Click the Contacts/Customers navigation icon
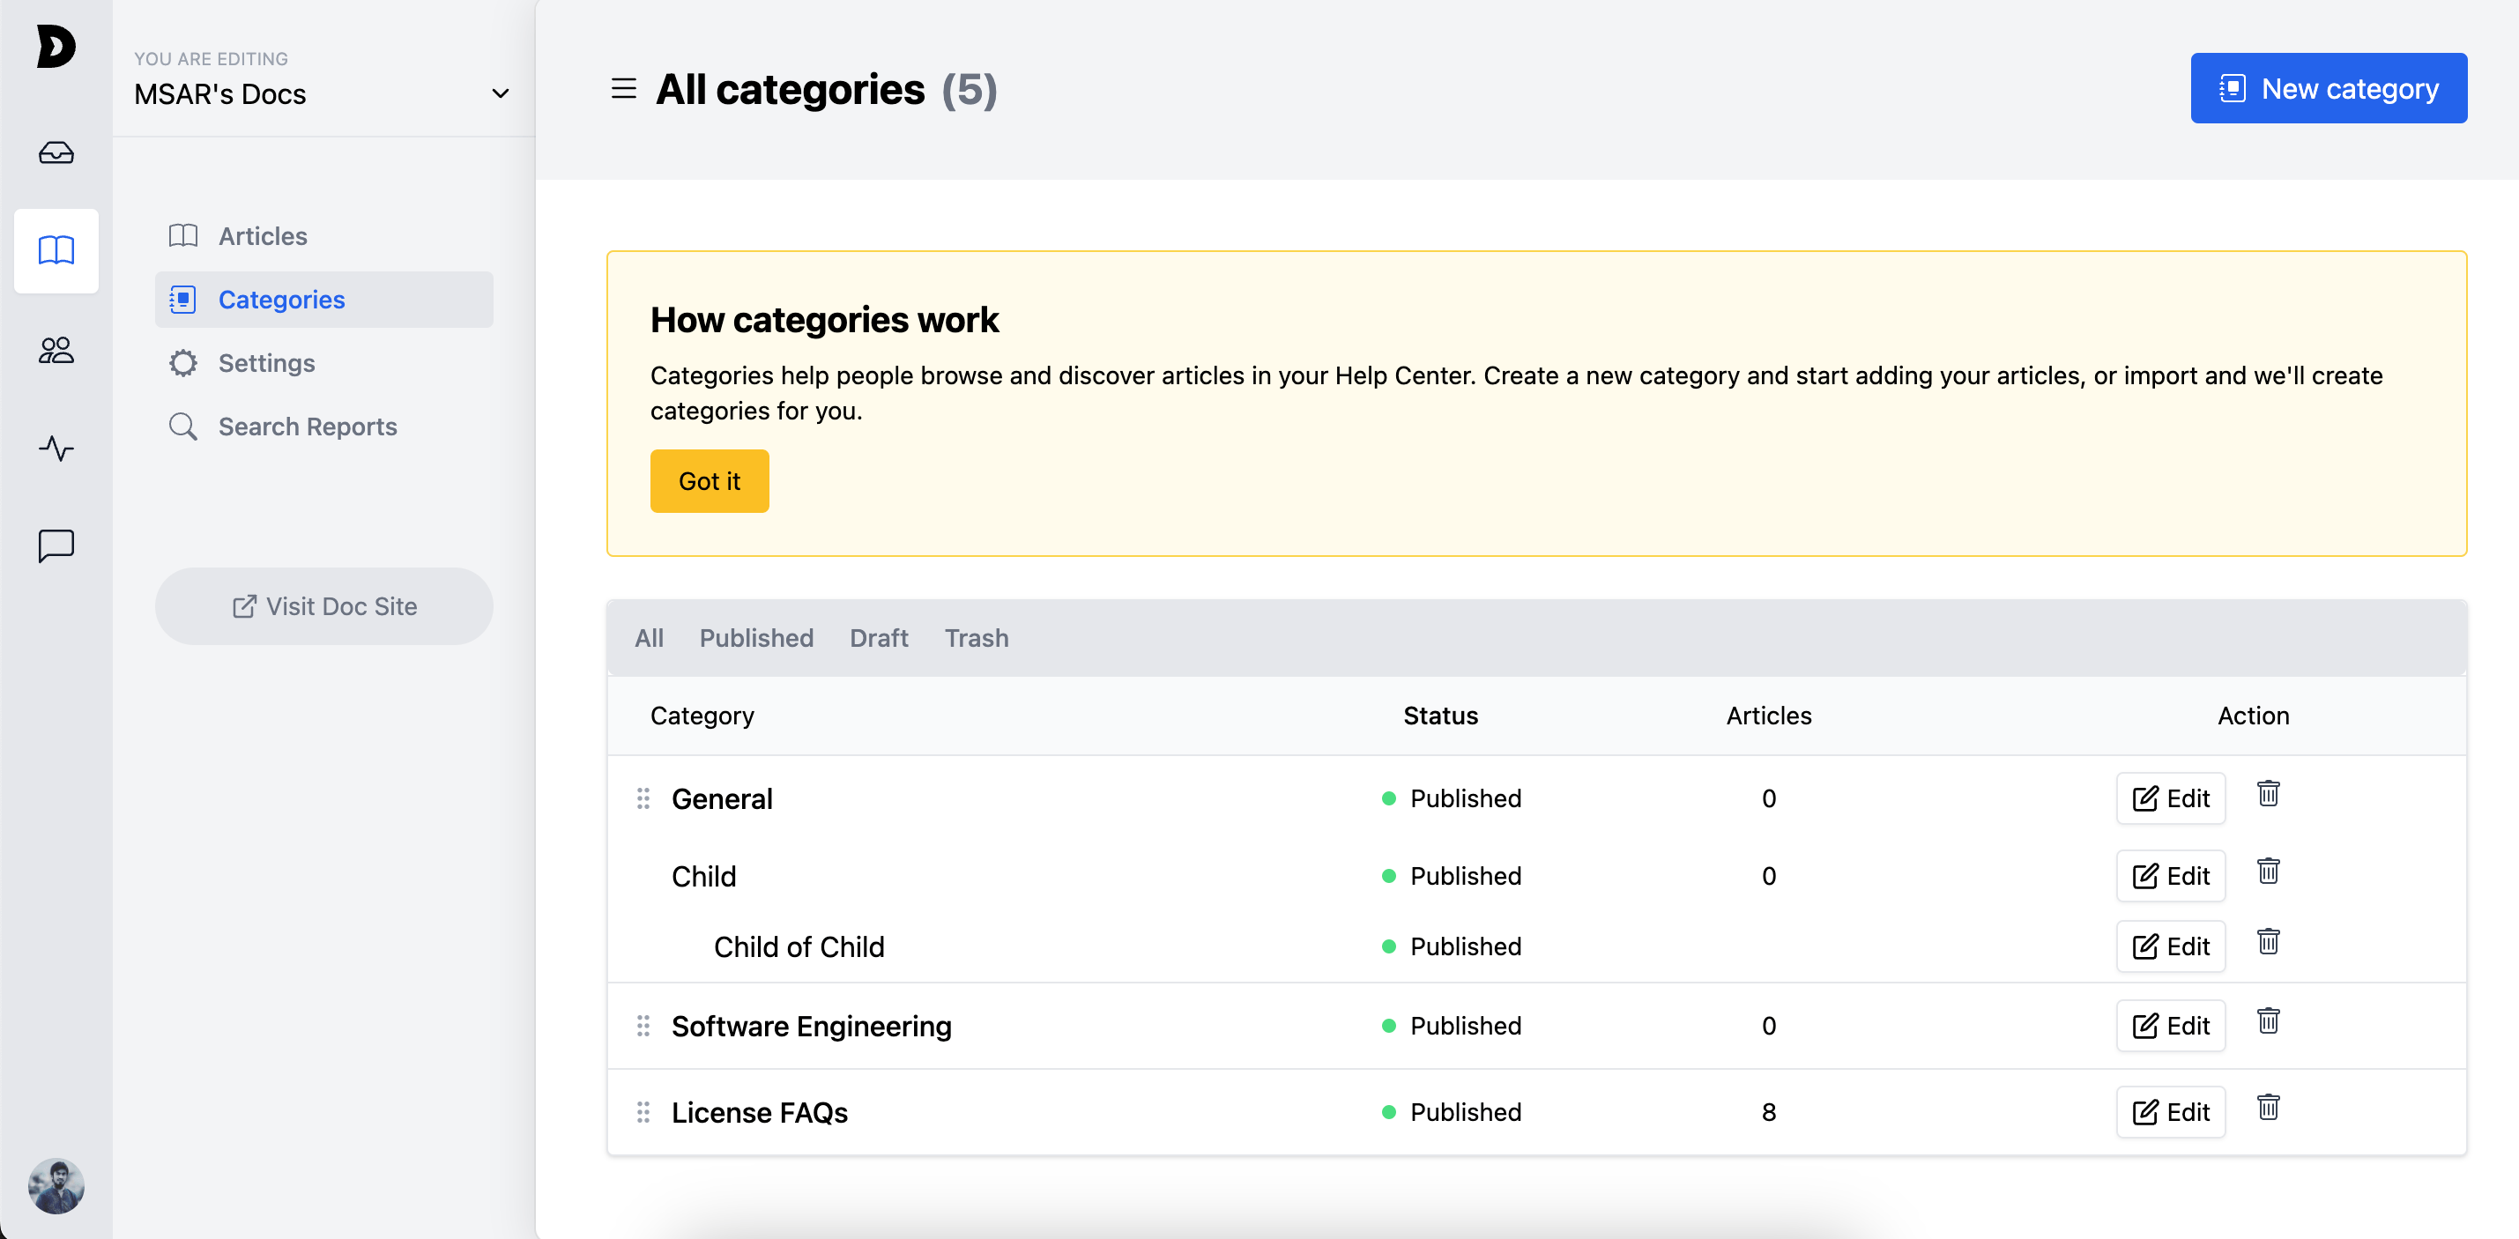2519x1239 pixels. 56,351
